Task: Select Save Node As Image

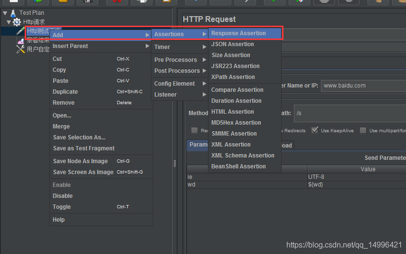Action: coord(101,161)
